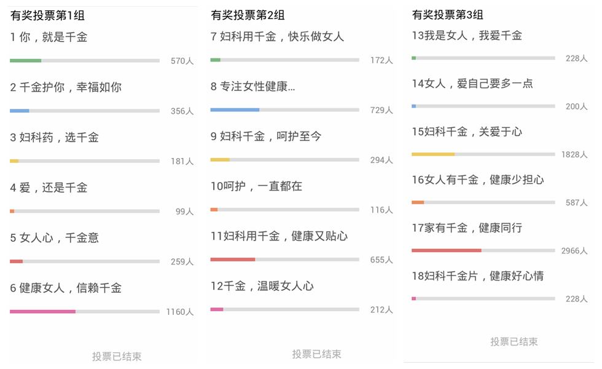The height and width of the screenshot is (369, 602).
Task: Select option 9 妇科千金，呵护至今
Action: tap(266, 137)
